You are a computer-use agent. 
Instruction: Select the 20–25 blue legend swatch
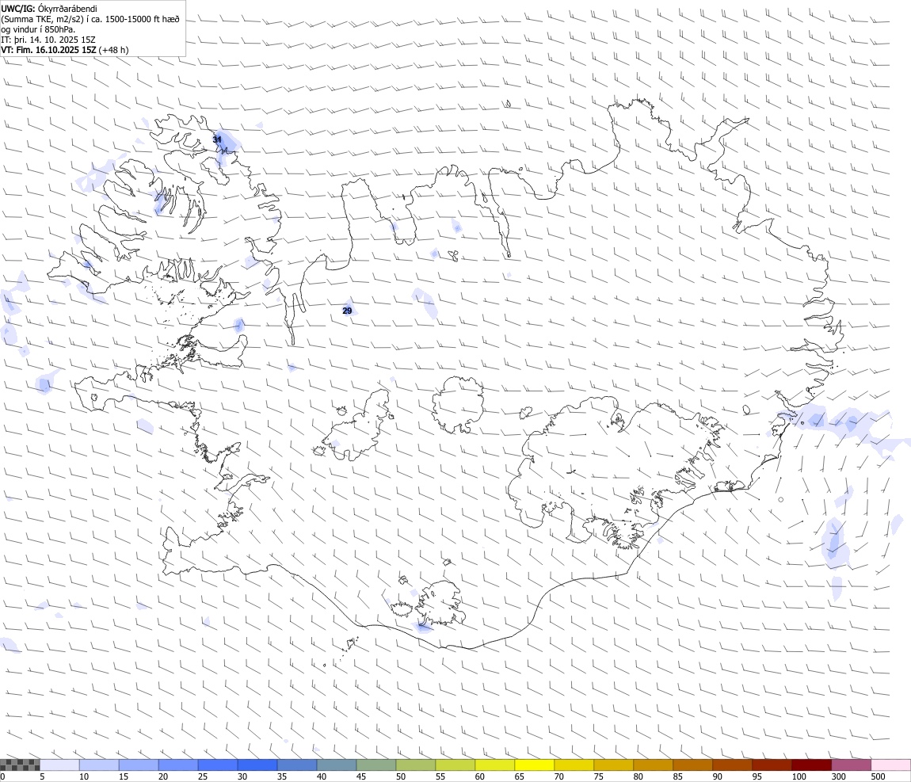(x=178, y=765)
